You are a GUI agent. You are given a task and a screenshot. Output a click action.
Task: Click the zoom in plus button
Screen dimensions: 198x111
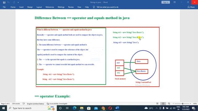[191, 104]
